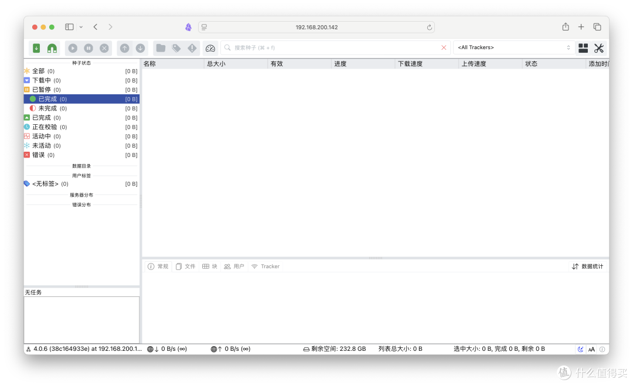Select the <无标签> label filter
The image size is (633, 386).
[81, 183]
